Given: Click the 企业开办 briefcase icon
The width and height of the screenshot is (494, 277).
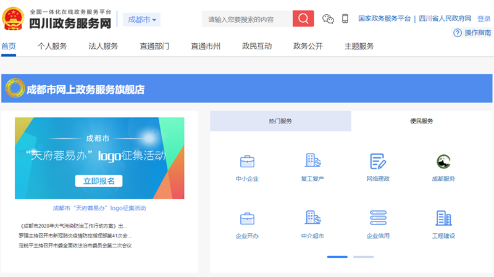Looking at the screenshot, I should pyautogui.click(x=247, y=218).
